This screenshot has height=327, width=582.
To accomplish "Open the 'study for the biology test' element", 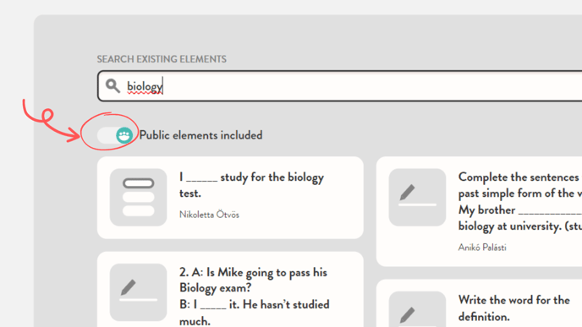I will (x=230, y=198).
